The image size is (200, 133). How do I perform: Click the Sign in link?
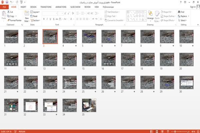[x=193, y=7]
